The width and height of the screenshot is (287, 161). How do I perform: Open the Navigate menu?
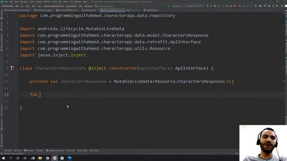(24, 2)
